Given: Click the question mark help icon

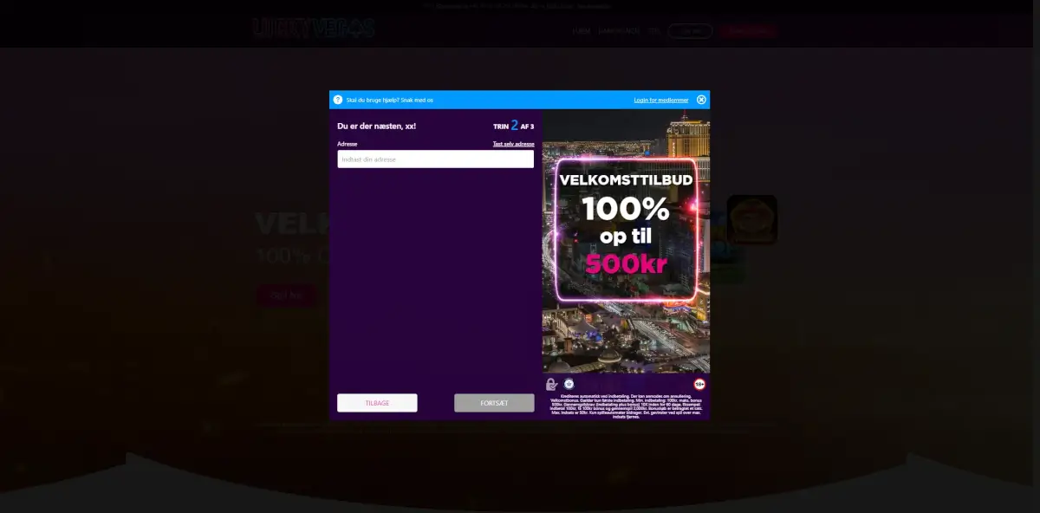Looking at the screenshot, I should (338, 100).
